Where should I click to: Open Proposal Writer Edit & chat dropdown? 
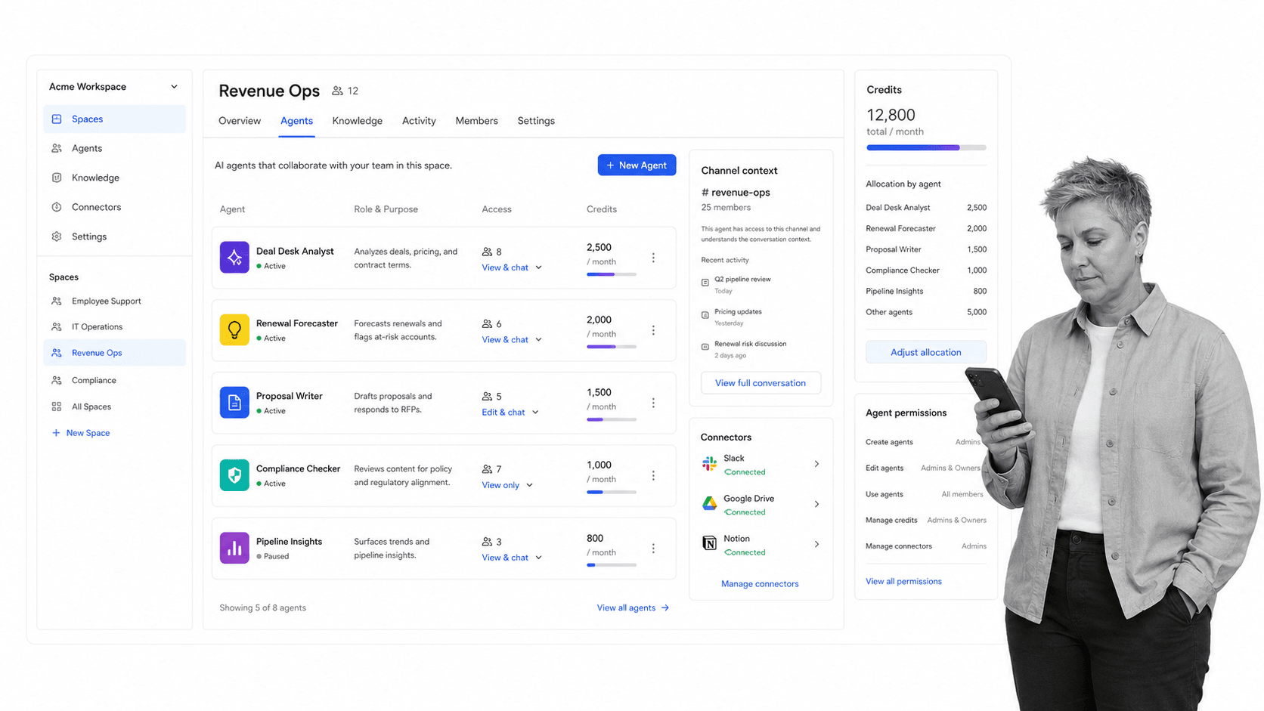pyautogui.click(x=510, y=413)
